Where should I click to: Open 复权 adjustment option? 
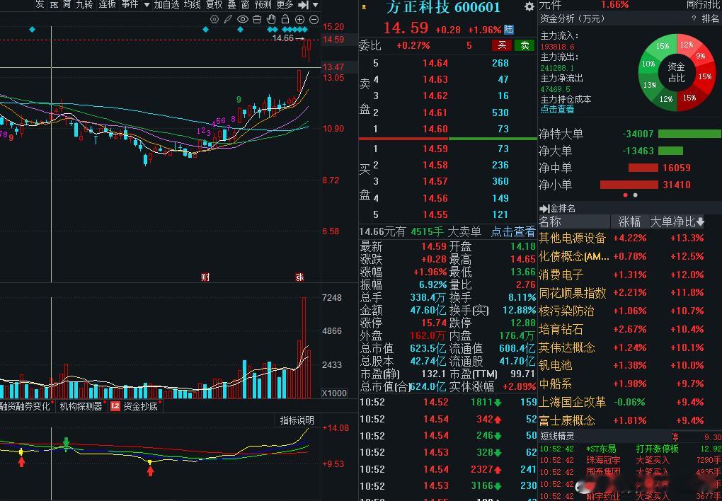pyautogui.click(x=214, y=5)
